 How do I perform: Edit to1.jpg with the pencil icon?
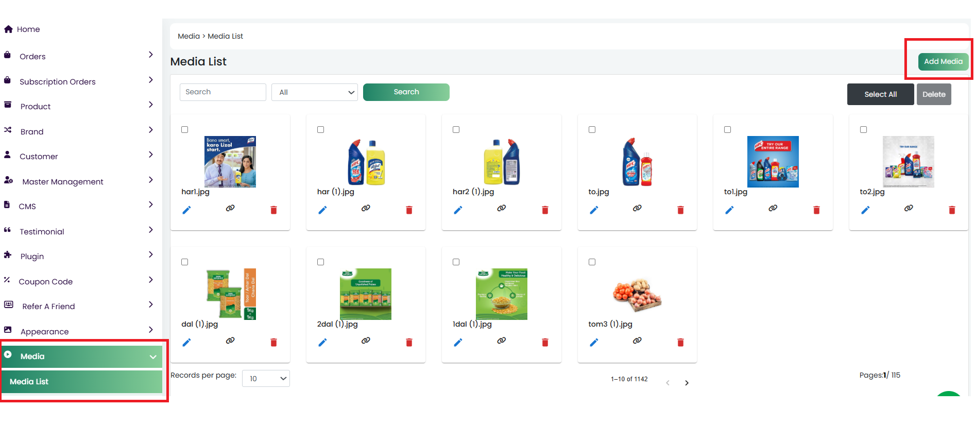click(729, 210)
